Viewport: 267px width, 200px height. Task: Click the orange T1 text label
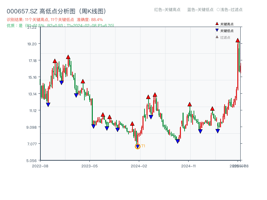coord(143,146)
